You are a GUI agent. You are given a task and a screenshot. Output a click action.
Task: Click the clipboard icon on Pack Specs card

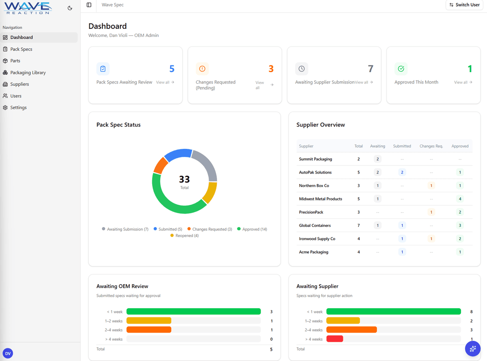[x=103, y=69]
